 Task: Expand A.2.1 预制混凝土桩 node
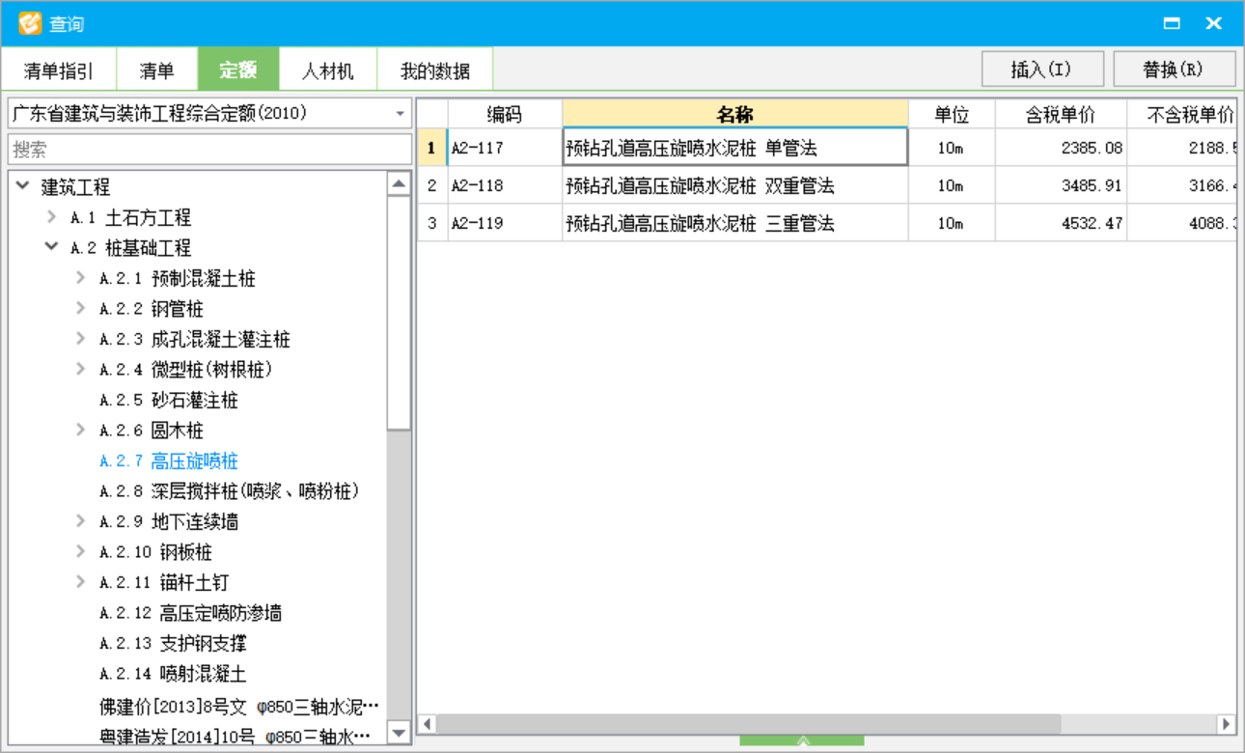81,278
